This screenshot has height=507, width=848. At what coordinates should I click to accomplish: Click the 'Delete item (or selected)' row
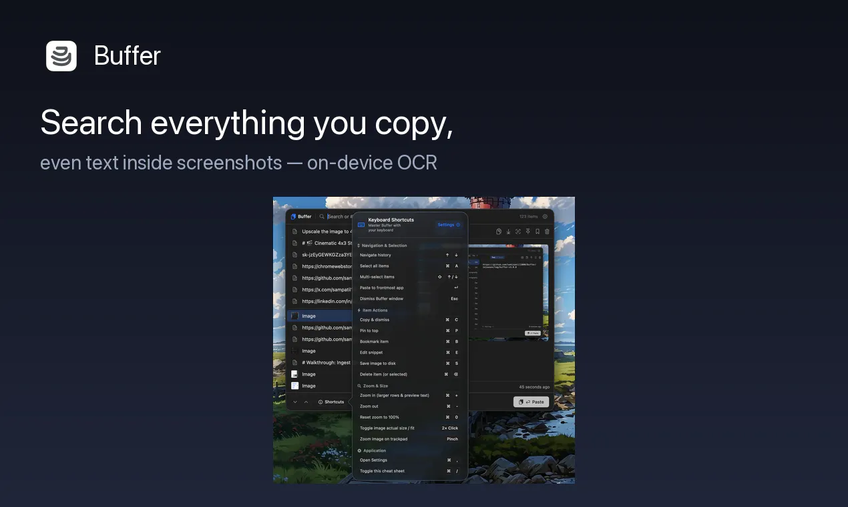pos(409,374)
